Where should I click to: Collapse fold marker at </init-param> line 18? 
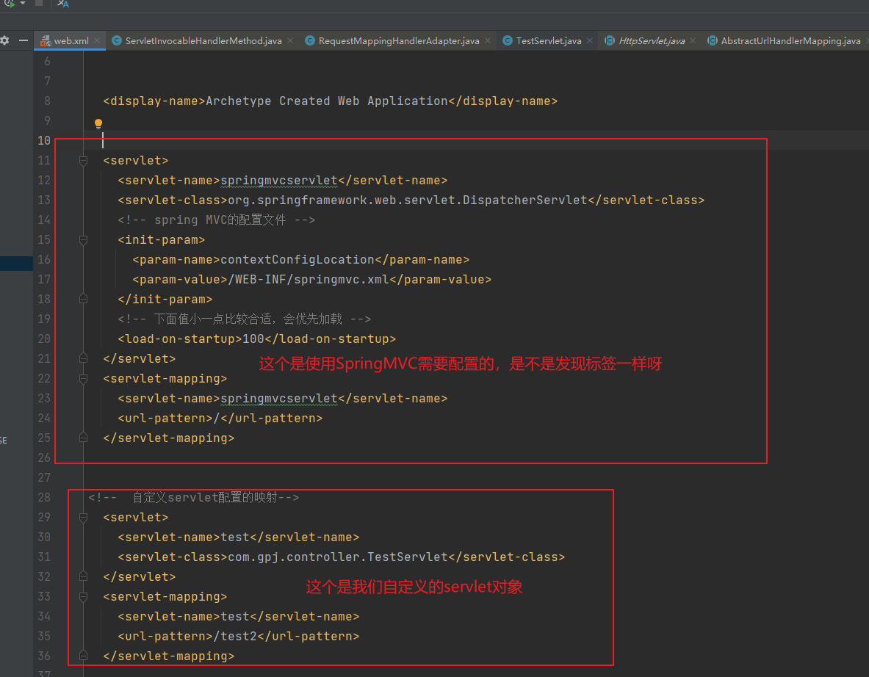point(83,299)
